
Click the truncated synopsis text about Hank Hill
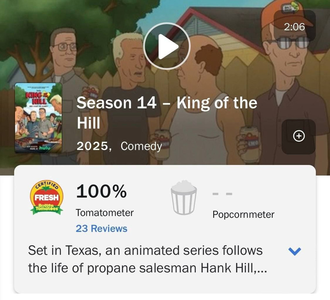tap(147, 259)
